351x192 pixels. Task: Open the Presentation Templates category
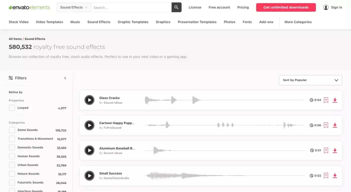(x=197, y=22)
